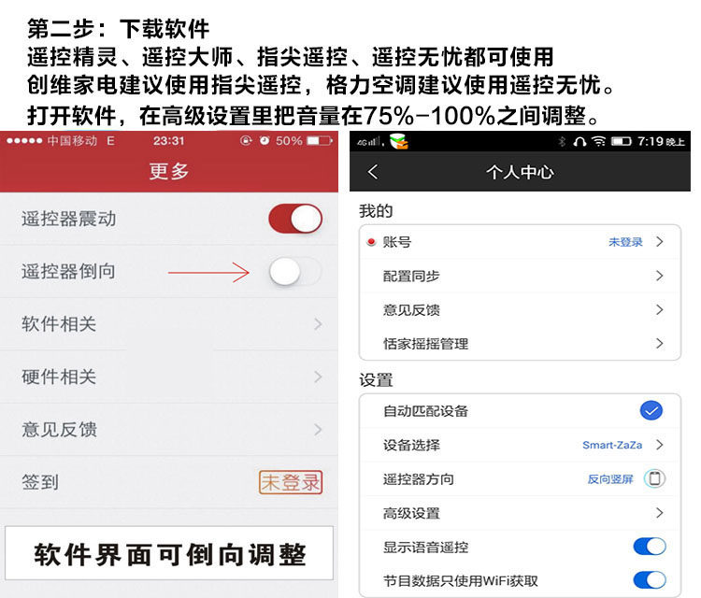The height and width of the screenshot is (598, 701).
Task: Enable the 遥控器倒向 switch
Action: pos(295,271)
